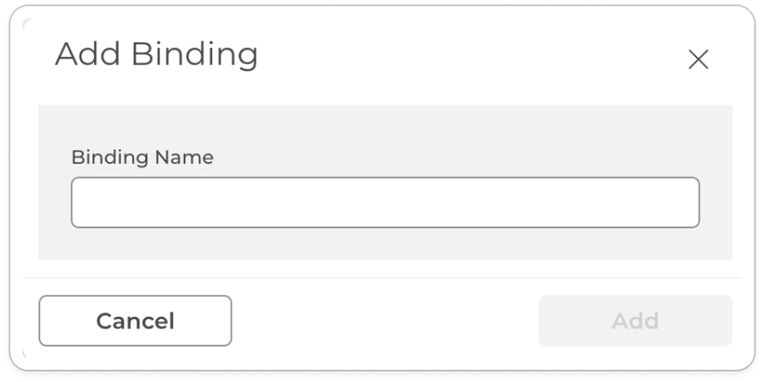
Task: Tap the cross icon beside the title
Action: [x=698, y=59]
